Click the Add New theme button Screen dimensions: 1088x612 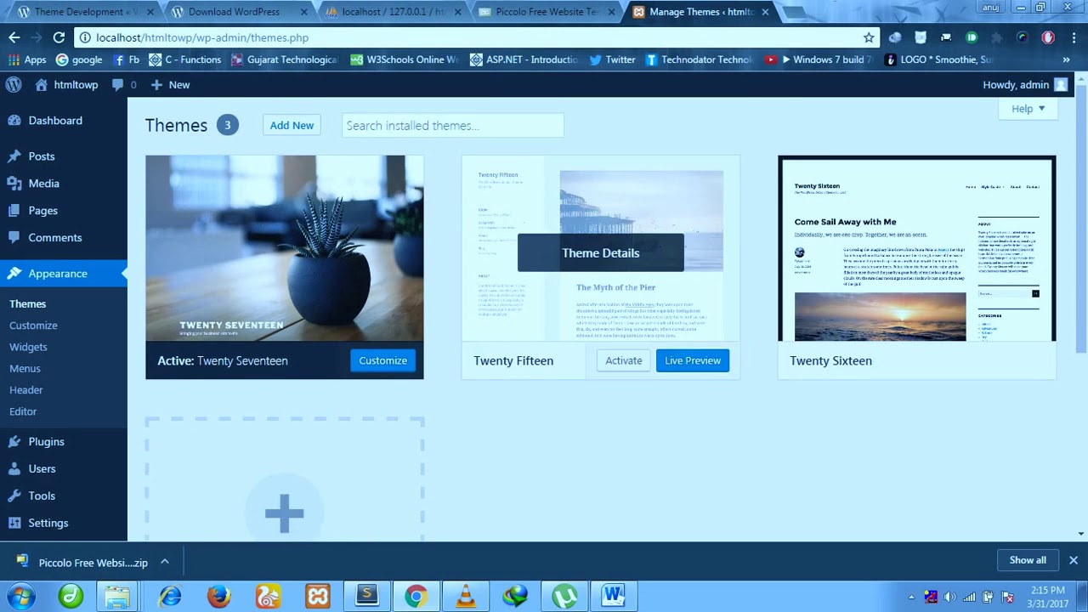pos(292,125)
